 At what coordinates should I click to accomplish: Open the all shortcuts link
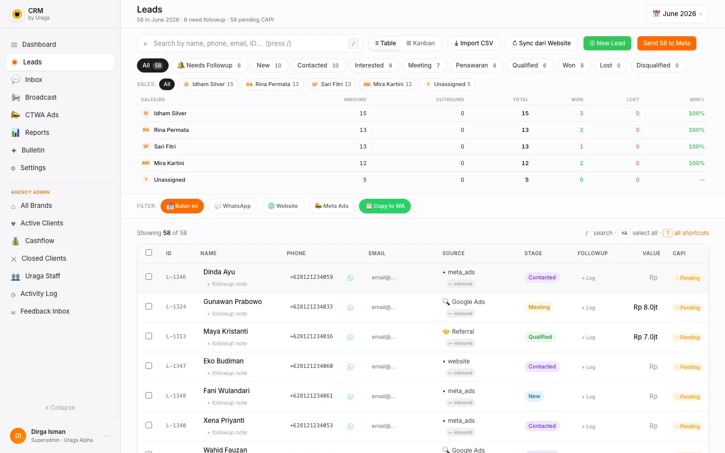pyautogui.click(x=691, y=233)
